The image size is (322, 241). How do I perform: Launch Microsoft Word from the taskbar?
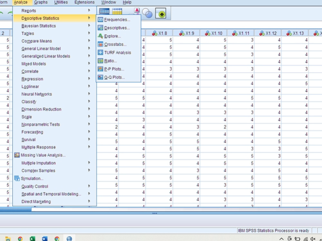coord(45,238)
